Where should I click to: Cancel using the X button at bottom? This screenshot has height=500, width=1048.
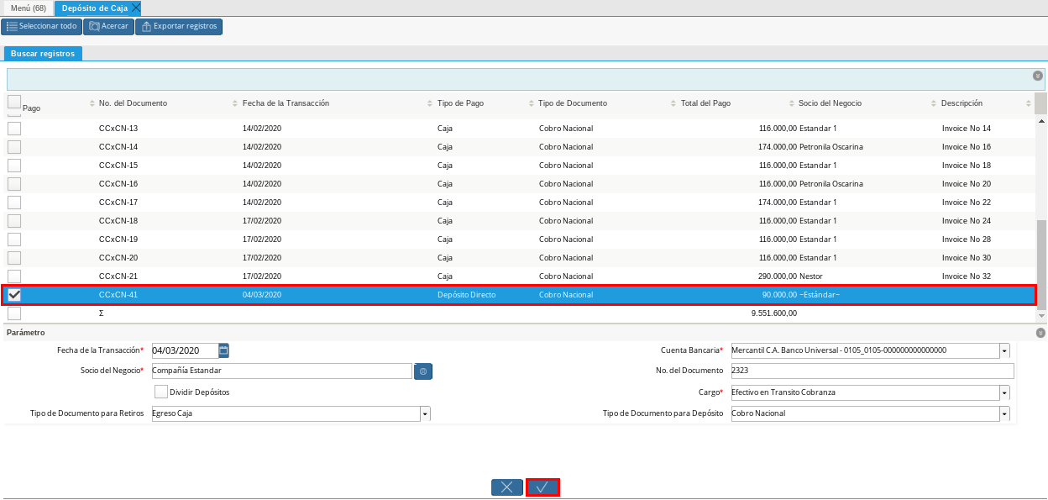(507, 487)
